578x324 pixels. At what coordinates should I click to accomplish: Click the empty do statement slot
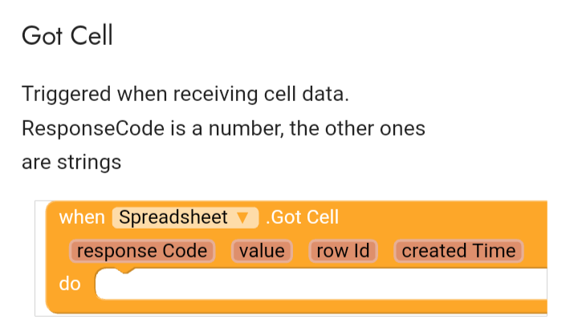pyautogui.click(x=321, y=285)
